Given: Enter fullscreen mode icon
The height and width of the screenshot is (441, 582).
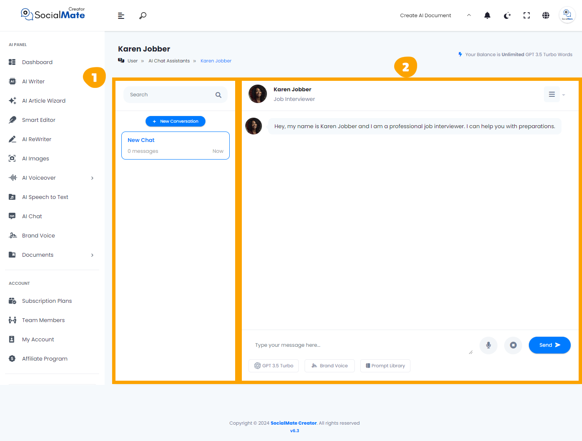Looking at the screenshot, I should pos(527,15).
